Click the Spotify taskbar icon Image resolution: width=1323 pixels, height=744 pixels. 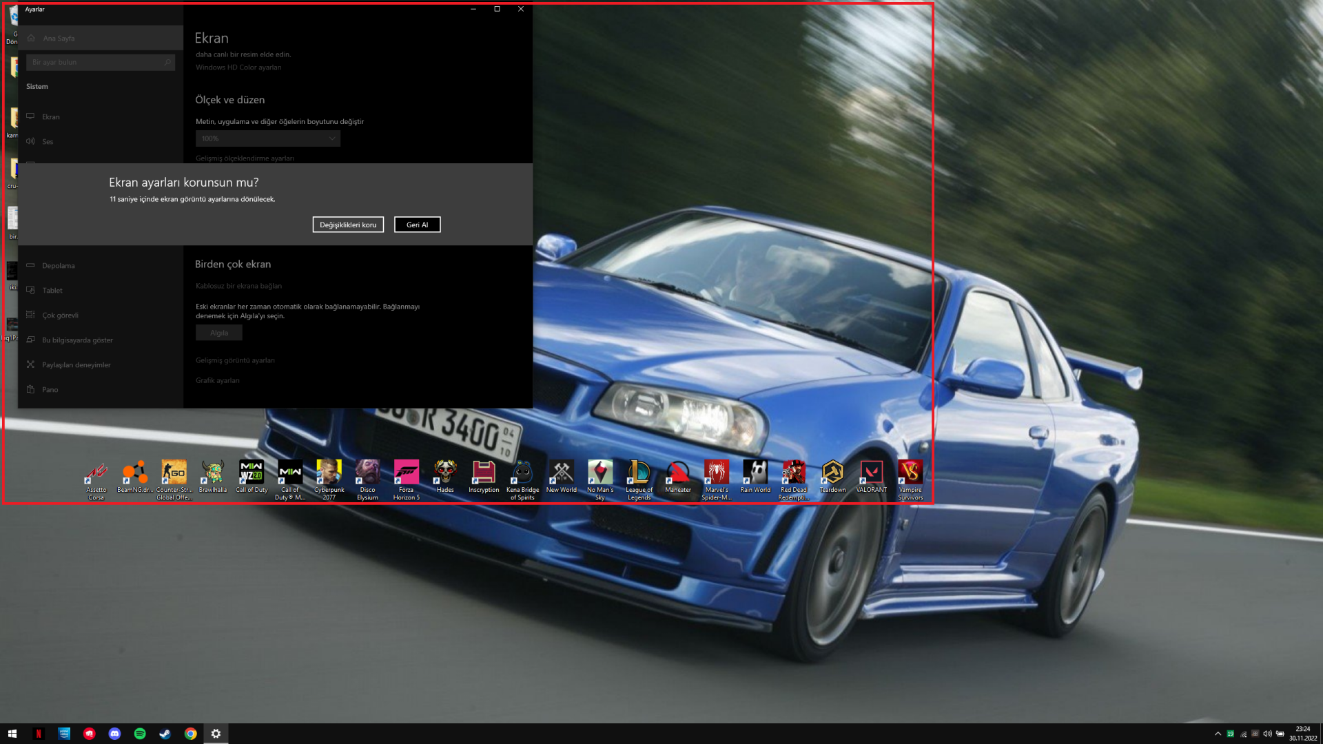(x=140, y=734)
